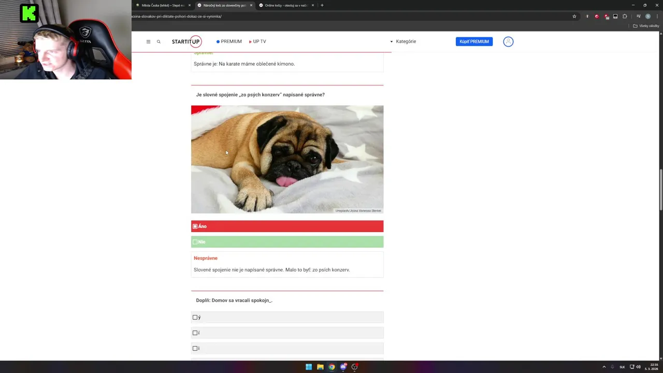Viewport: 663px width, 373px height.
Task: Click the Kúpiť PREMIUM button
Action: [x=474, y=41]
